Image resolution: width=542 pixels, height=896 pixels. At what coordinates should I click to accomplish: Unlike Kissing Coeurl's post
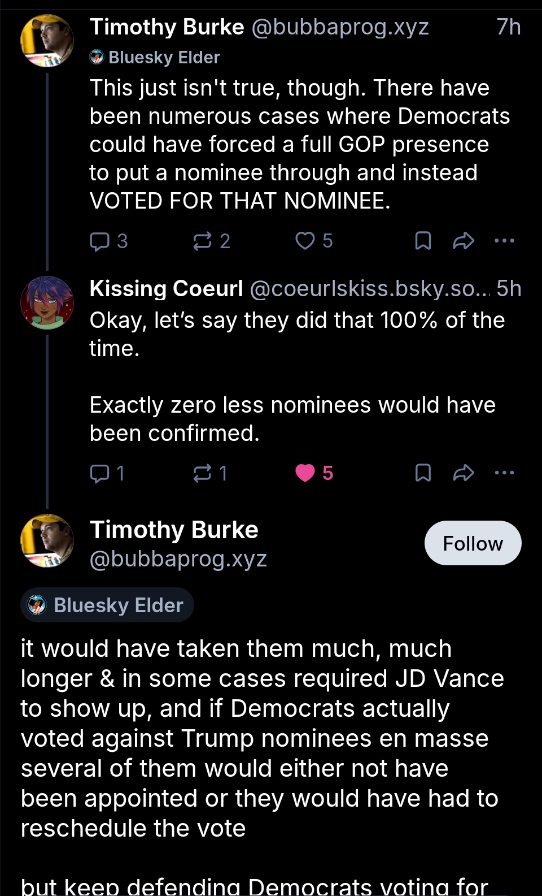(x=305, y=473)
